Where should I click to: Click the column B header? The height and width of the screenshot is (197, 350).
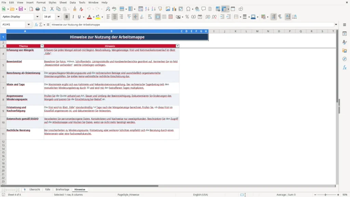112,31
